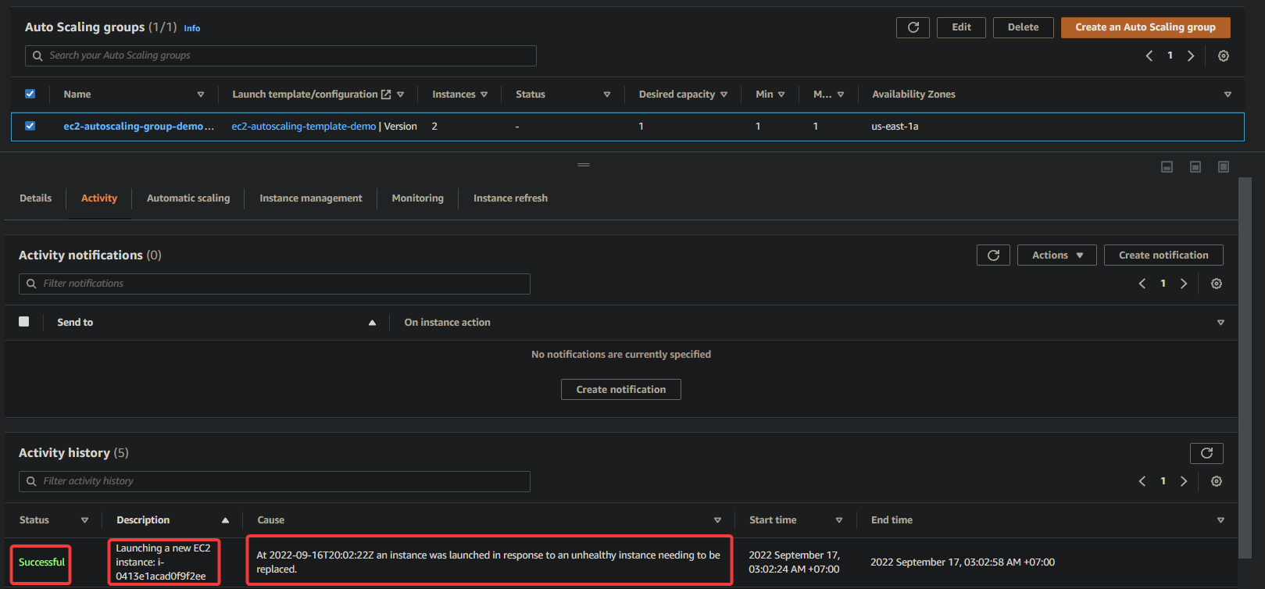This screenshot has height=589, width=1265.
Task: Sort Activity history by Cause column
Action: [717, 520]
